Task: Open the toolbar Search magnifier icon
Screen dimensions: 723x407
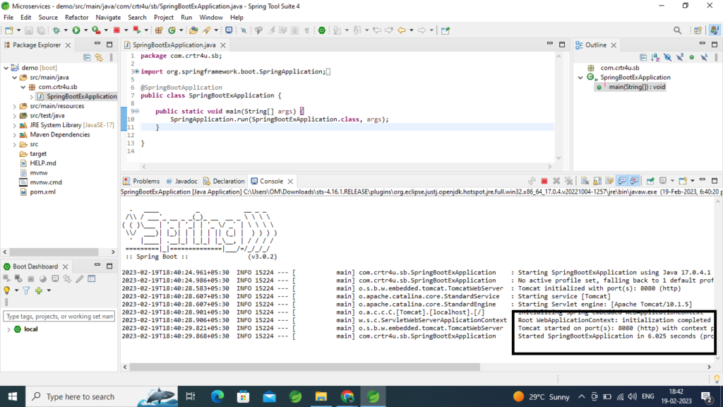Action: [x=677, y=30]
